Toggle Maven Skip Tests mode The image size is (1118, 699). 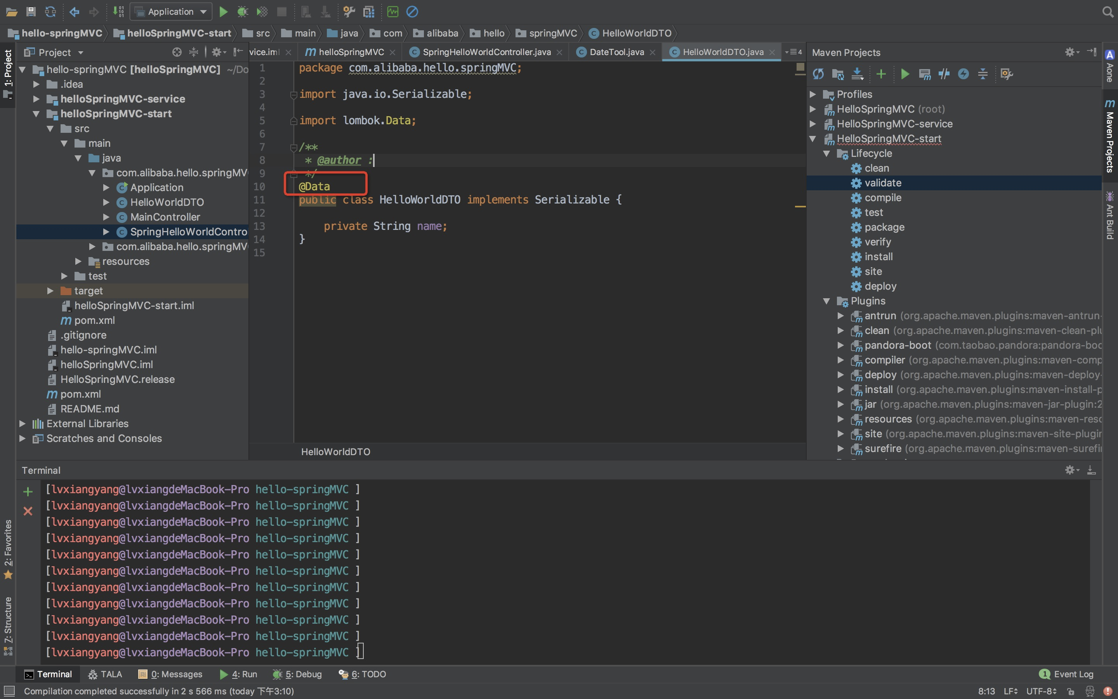click(944, 74)
